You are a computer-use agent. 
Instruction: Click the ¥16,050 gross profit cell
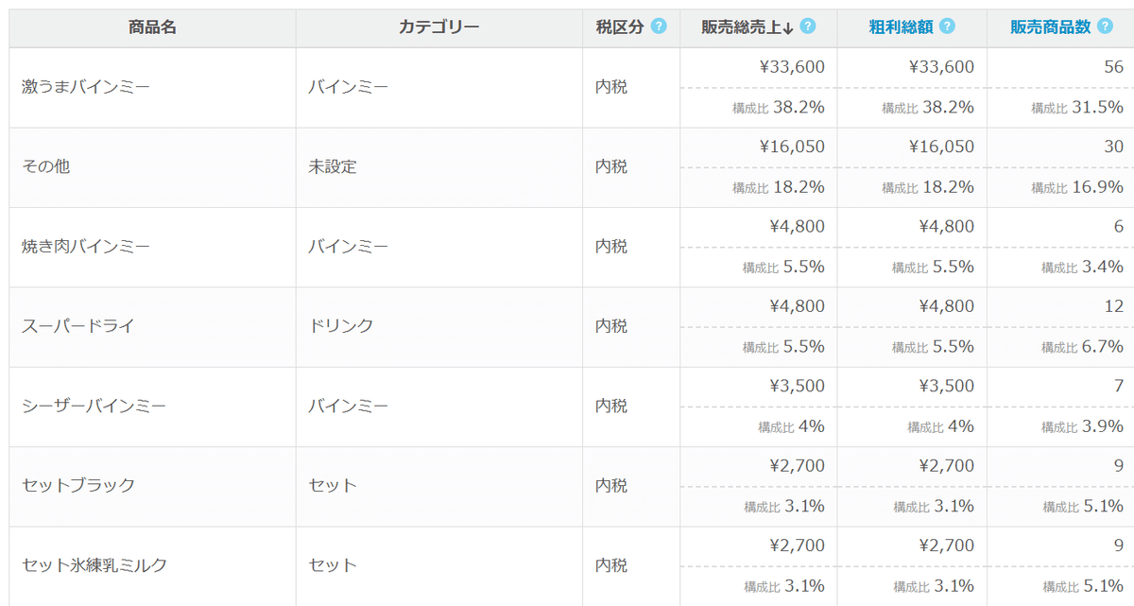(912, 147)
